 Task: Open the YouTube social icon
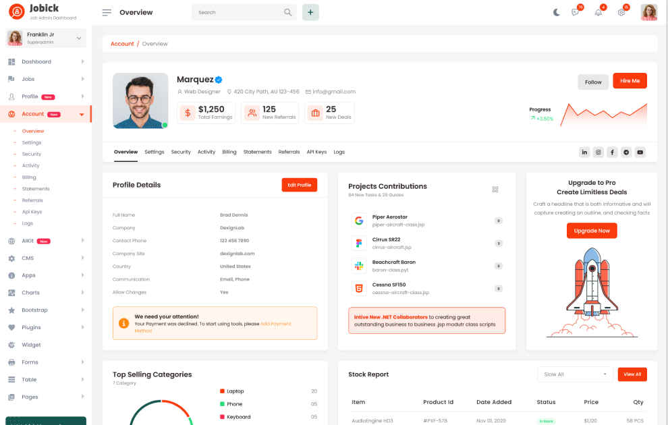tap(640, 152)
